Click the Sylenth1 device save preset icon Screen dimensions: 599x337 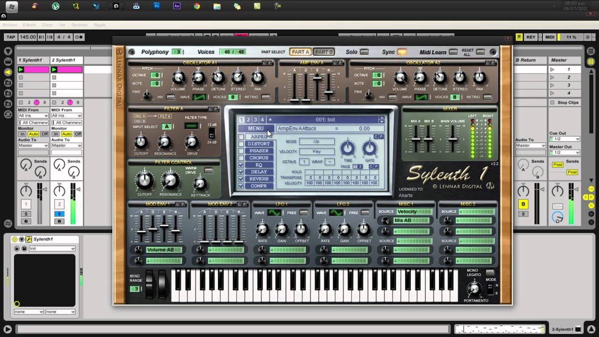(x=24, y=249)
